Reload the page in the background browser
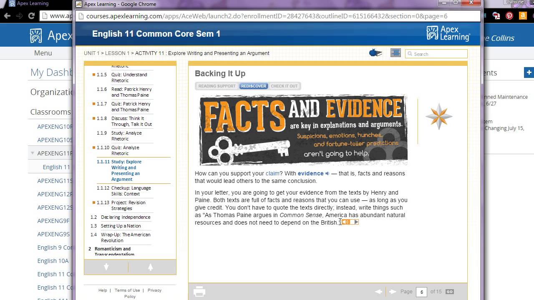 pos(31,16)
